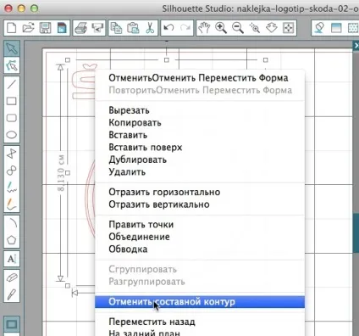Select the Smooth Freehand tool
Viewport: 359px width, 336px height.
pyautogui.click(x=12, y=204)
